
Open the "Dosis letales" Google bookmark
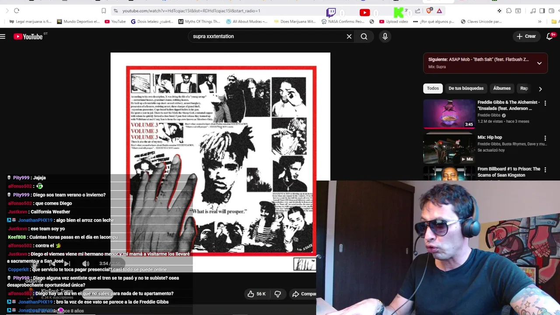tap(152, 21)
